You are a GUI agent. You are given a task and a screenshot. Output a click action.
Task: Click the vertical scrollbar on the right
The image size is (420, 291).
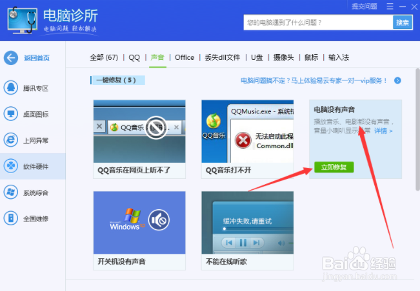click(417, 129)
